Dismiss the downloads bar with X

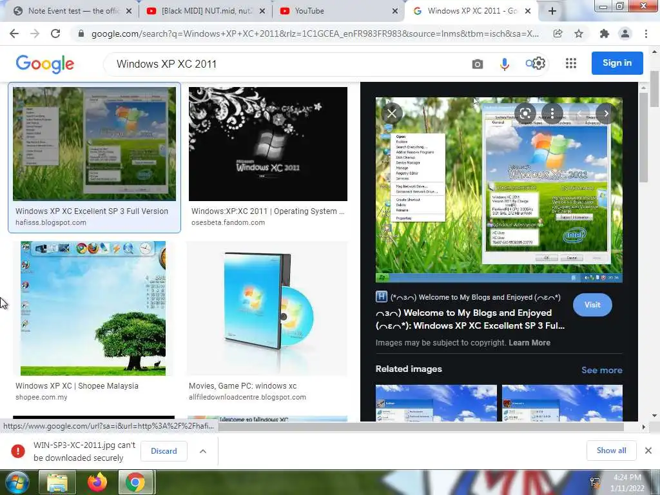click(x=648, y=451)
